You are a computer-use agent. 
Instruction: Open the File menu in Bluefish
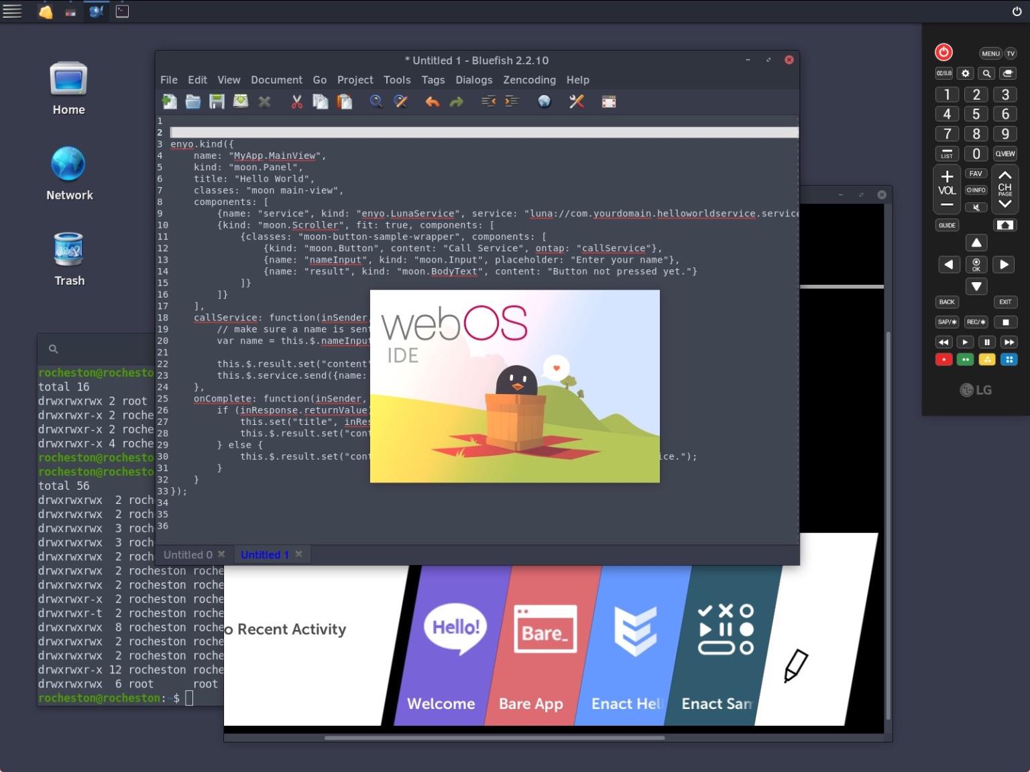169,80
